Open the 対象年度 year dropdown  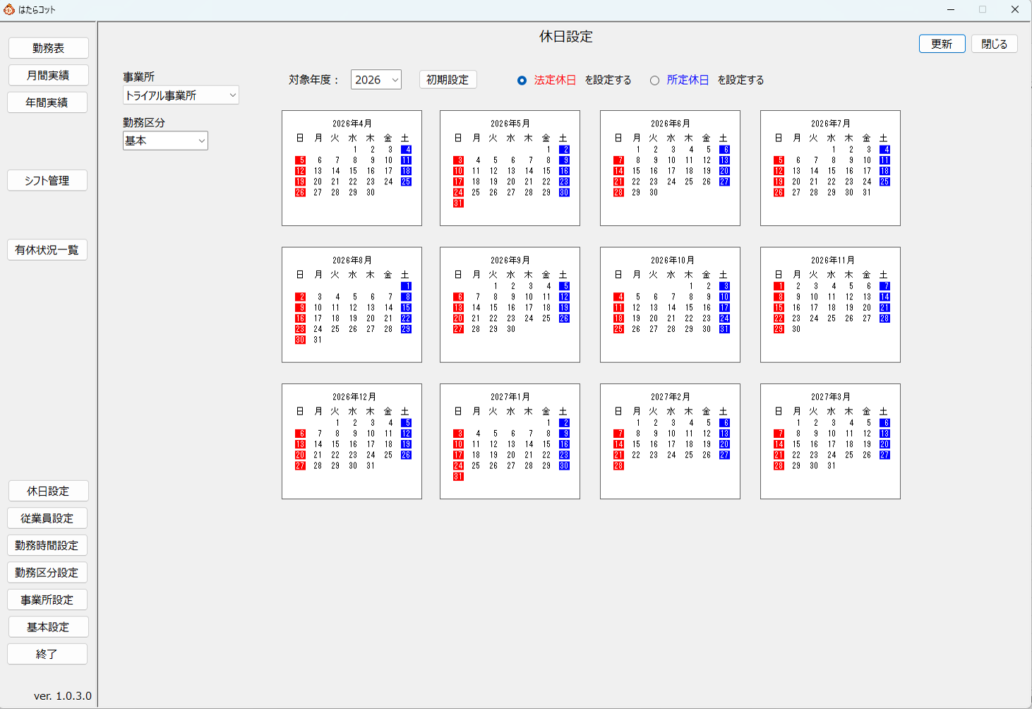[x=376, y=80]
